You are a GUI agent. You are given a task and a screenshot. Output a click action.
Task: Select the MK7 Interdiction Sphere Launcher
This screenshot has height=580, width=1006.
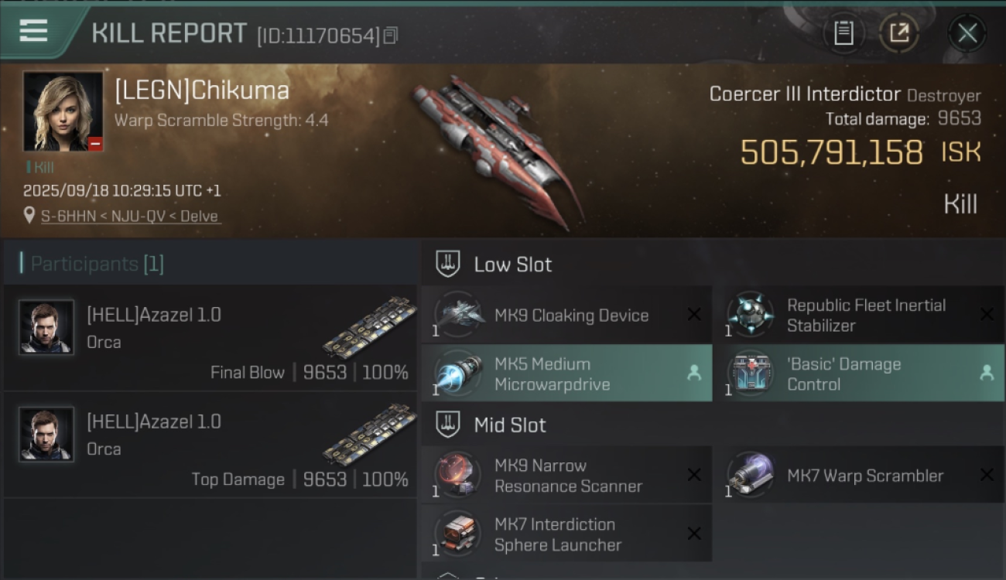coord(567,534)
